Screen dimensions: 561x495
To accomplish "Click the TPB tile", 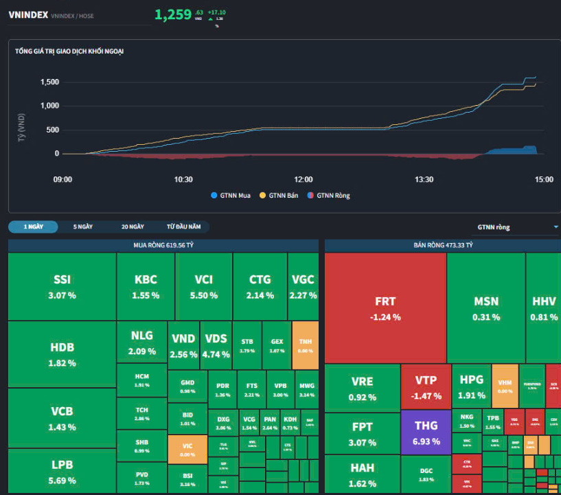I will (493, 422).
